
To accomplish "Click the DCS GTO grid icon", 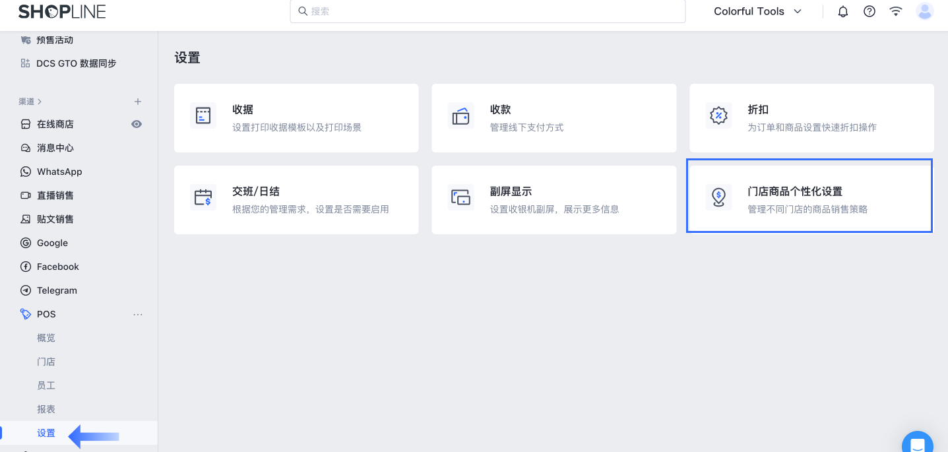I will [26, 63].
